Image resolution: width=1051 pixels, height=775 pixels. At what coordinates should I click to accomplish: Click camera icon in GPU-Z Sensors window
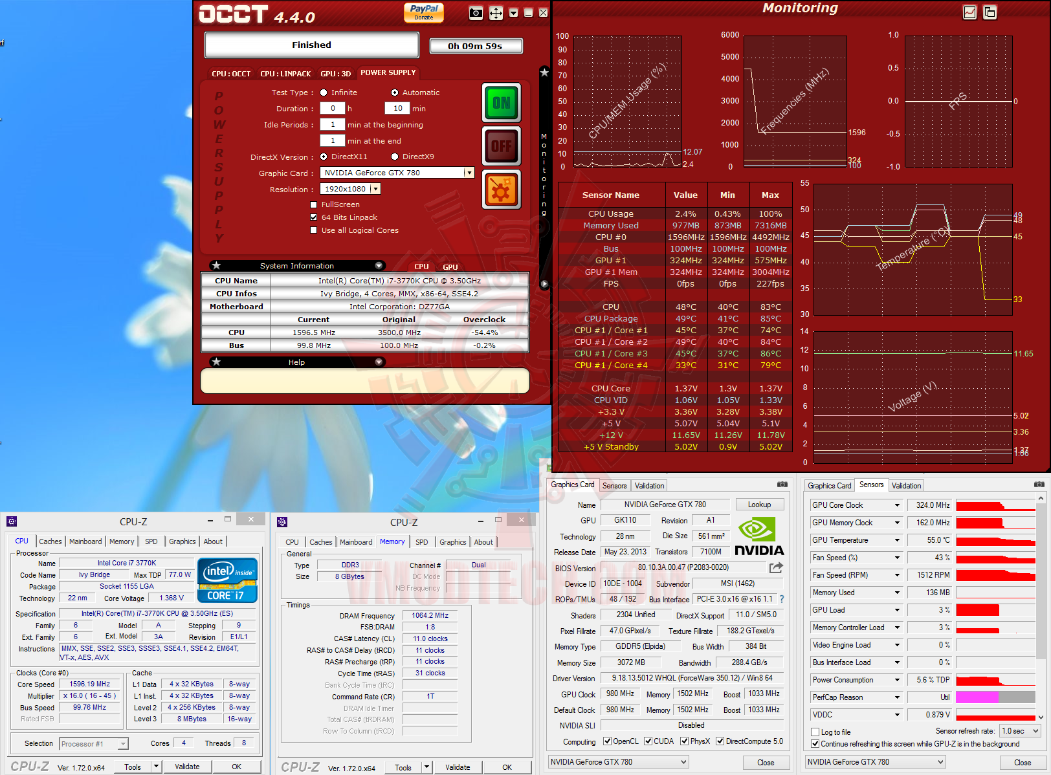(x=1039, y=485)
